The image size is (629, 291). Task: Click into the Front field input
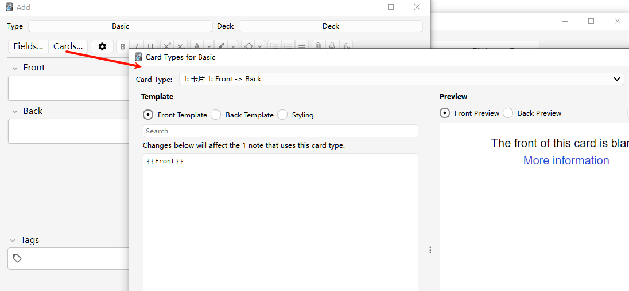pos(69,88)
